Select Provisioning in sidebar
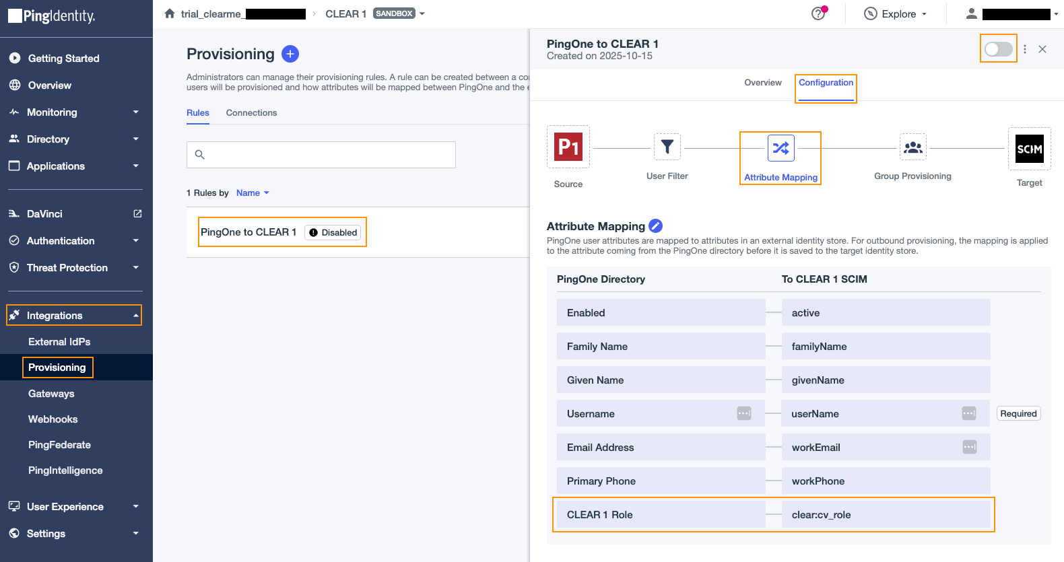 pyautogui.click(x=57, y=367)
